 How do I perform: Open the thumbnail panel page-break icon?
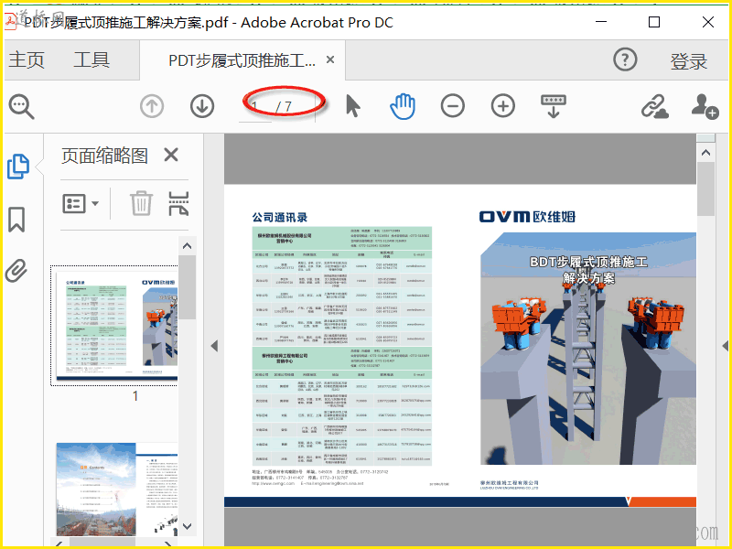(x=178, y=203)
